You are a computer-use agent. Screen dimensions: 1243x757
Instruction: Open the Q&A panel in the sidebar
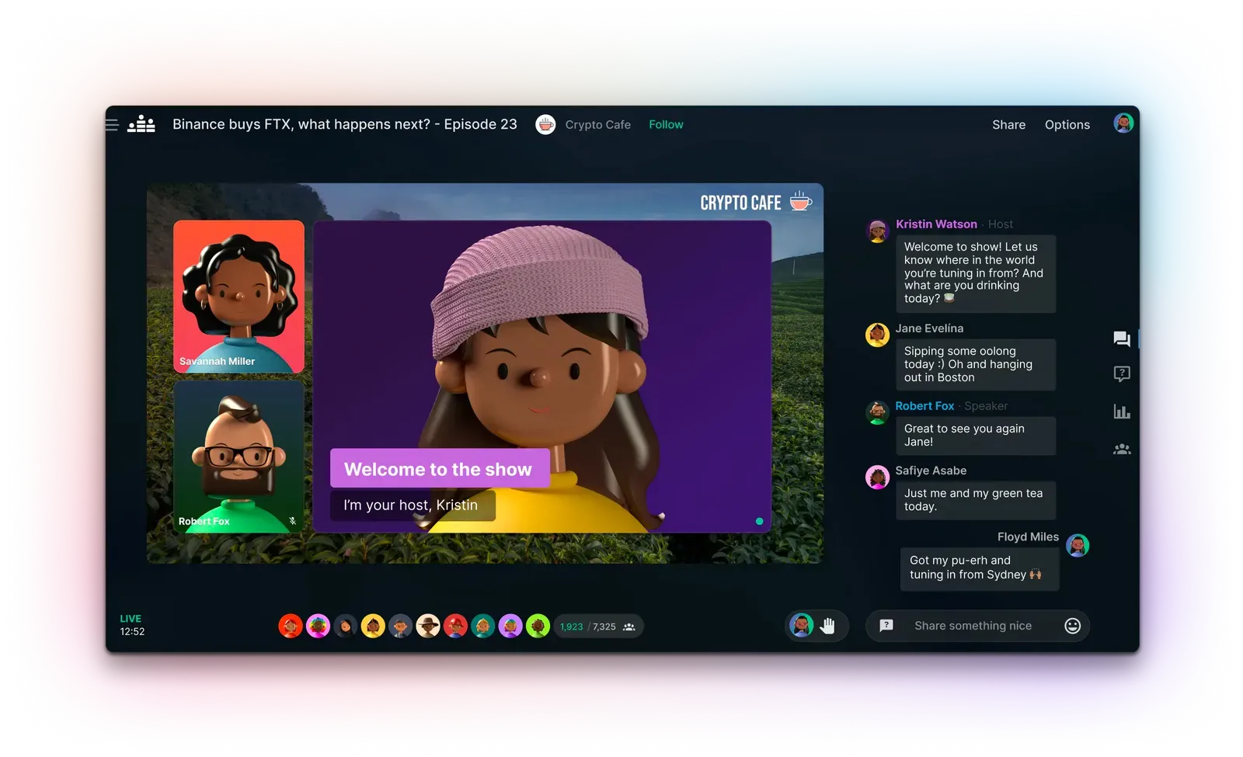tap(1122, 373)
